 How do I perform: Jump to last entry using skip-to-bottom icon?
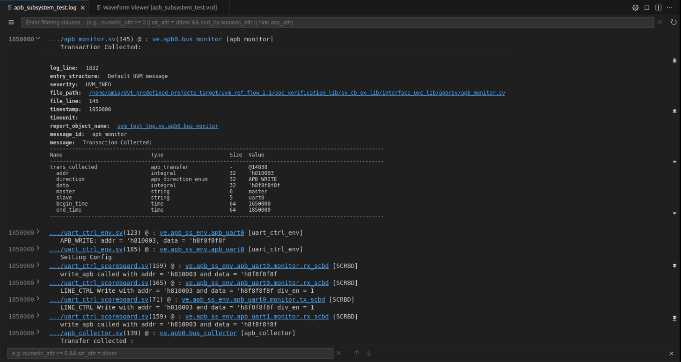[x=675, y=317]
